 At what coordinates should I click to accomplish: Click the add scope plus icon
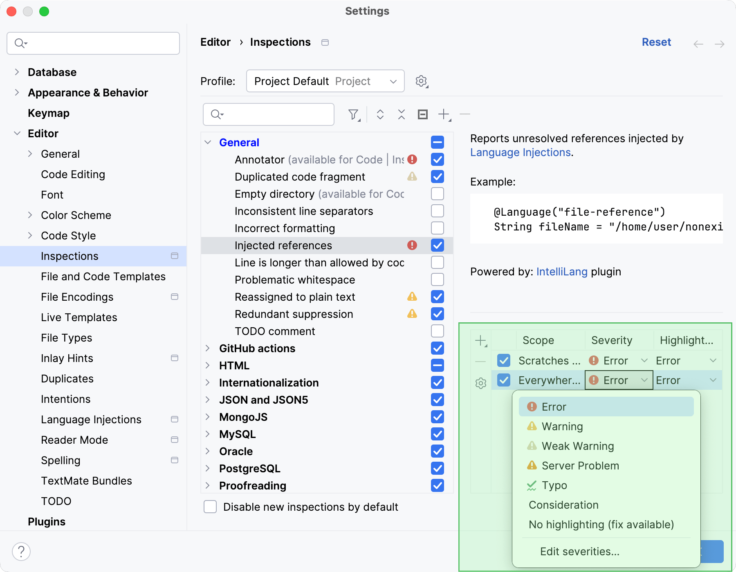tap(481, 341)
